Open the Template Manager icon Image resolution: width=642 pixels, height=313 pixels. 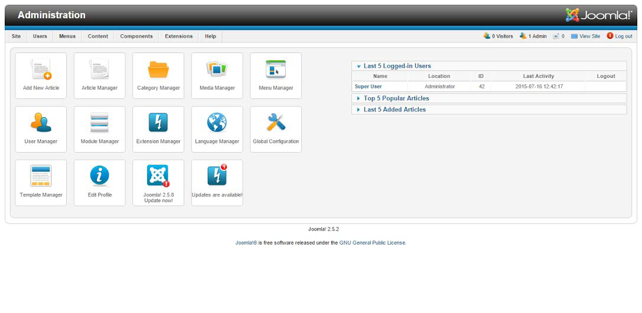(41, 176)
